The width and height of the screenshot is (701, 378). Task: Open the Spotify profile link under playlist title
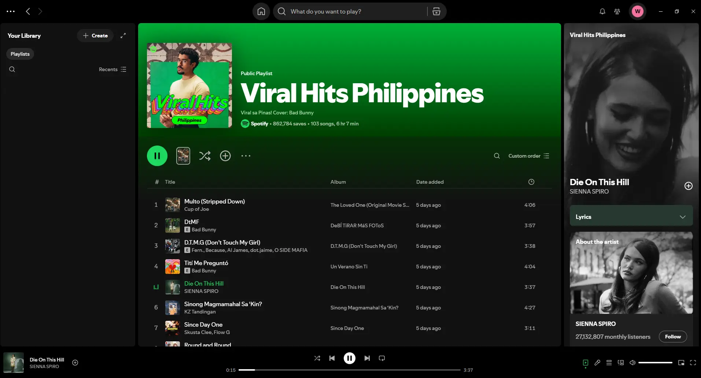259,124
